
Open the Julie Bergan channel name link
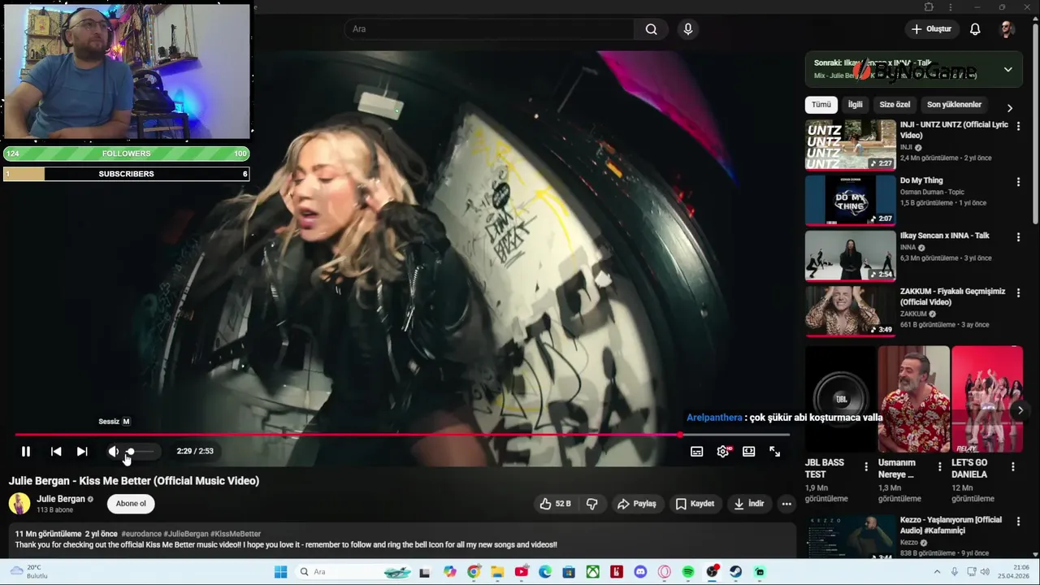[61, 499]
